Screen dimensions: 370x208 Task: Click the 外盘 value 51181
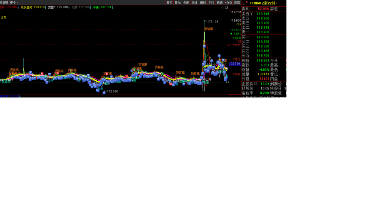(x=264, y=79)
